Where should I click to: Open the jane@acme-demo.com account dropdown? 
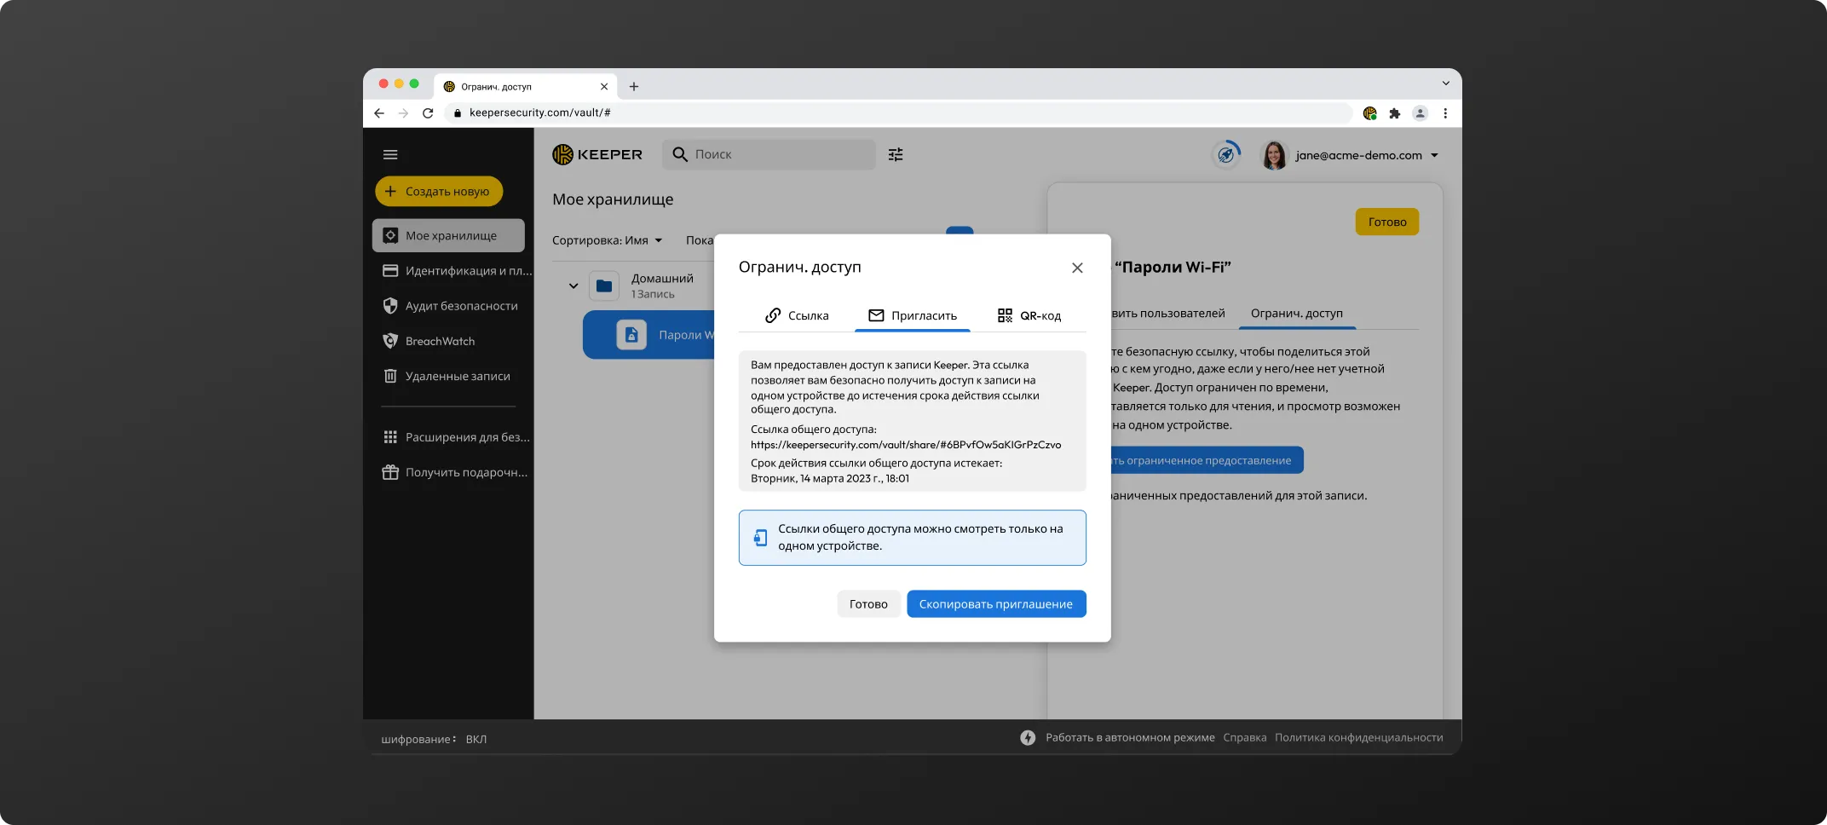point(1367,155)
